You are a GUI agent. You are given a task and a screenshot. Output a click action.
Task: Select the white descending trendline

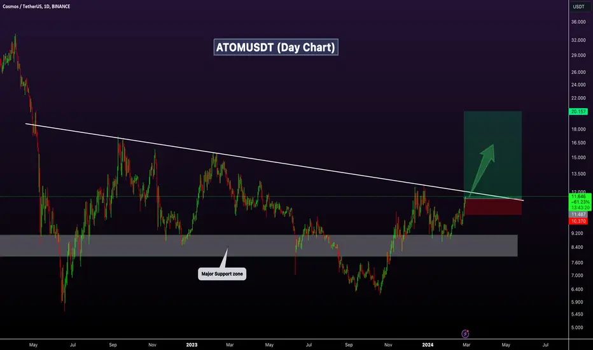[275, 162]
